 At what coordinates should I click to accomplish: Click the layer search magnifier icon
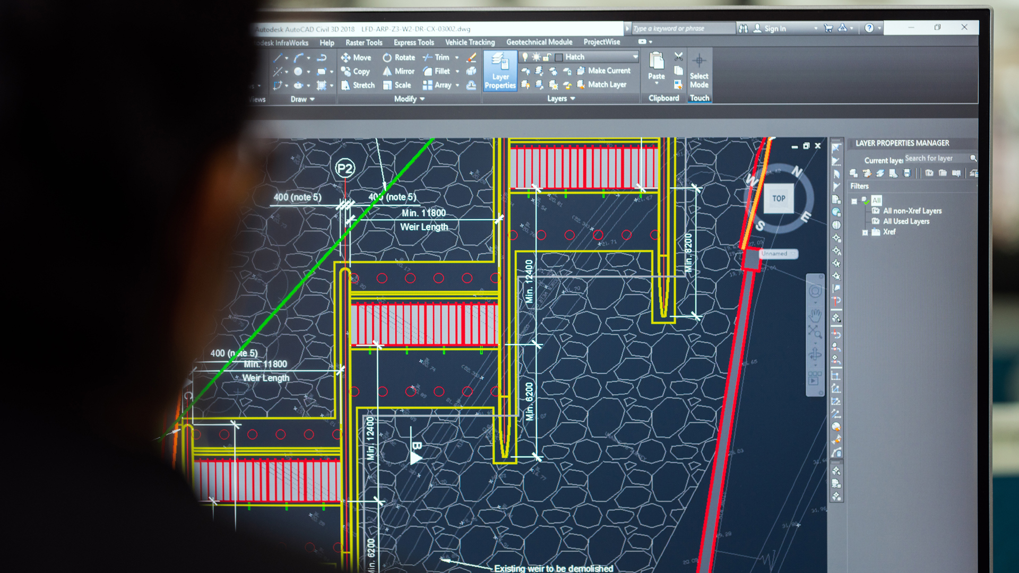tap(973, 158)
